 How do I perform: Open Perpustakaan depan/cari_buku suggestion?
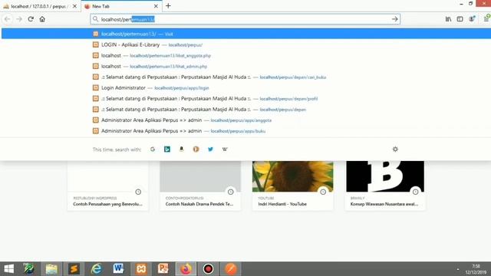tap(245, 77)
